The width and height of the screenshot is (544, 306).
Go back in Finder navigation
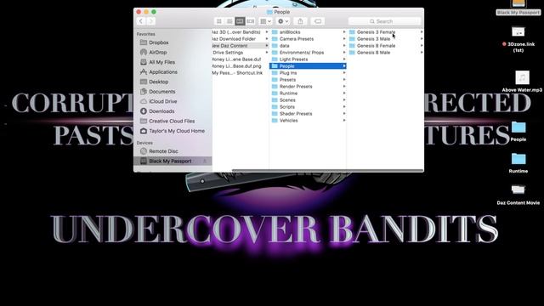[141, 21]
